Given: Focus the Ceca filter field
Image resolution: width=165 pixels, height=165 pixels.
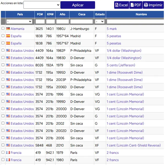Looking at the screenshot, I should coord(82,21).
